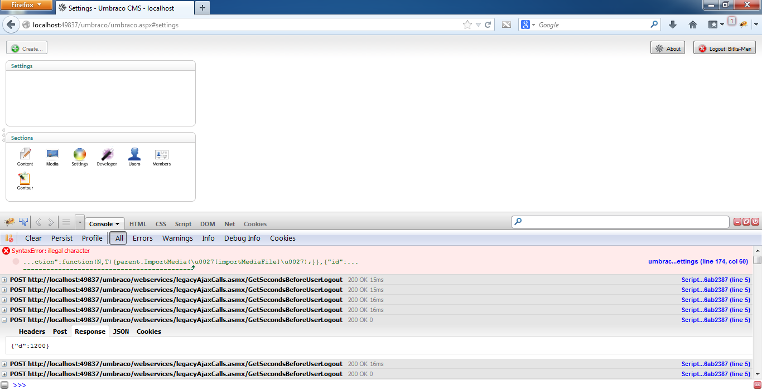Switch to the CSS panel tab
762x390 pixels.
pos(161,224)
